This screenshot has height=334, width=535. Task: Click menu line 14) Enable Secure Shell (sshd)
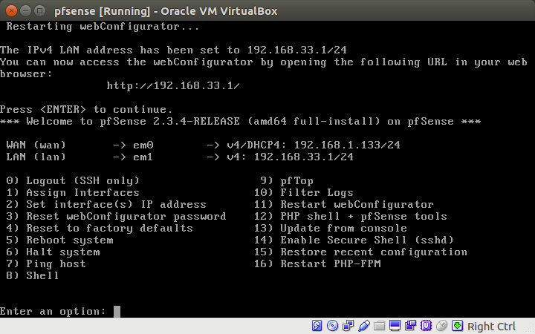pos(354,240)
